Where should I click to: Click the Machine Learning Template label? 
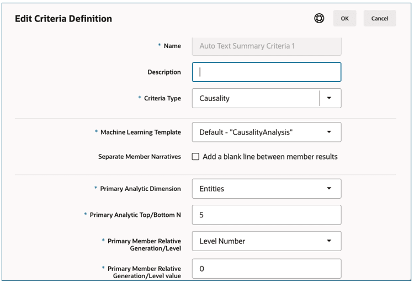point(141,132)
